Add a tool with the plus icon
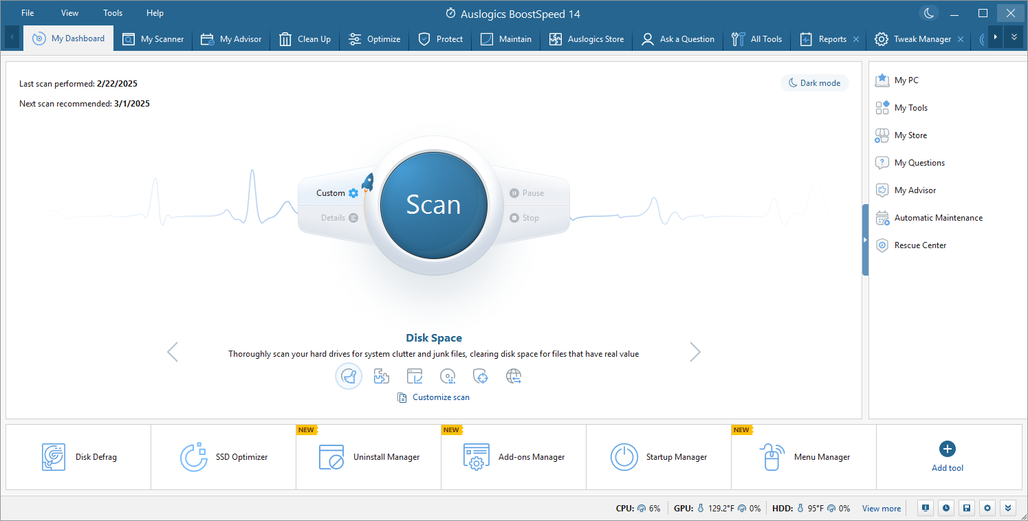Viewport: 1028px width, 521px height. (948, 449)
